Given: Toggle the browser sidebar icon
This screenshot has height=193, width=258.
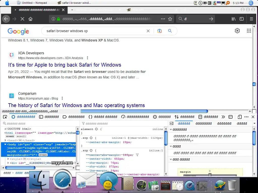Looking at the screenshot, I should click(x=242, y=19).
